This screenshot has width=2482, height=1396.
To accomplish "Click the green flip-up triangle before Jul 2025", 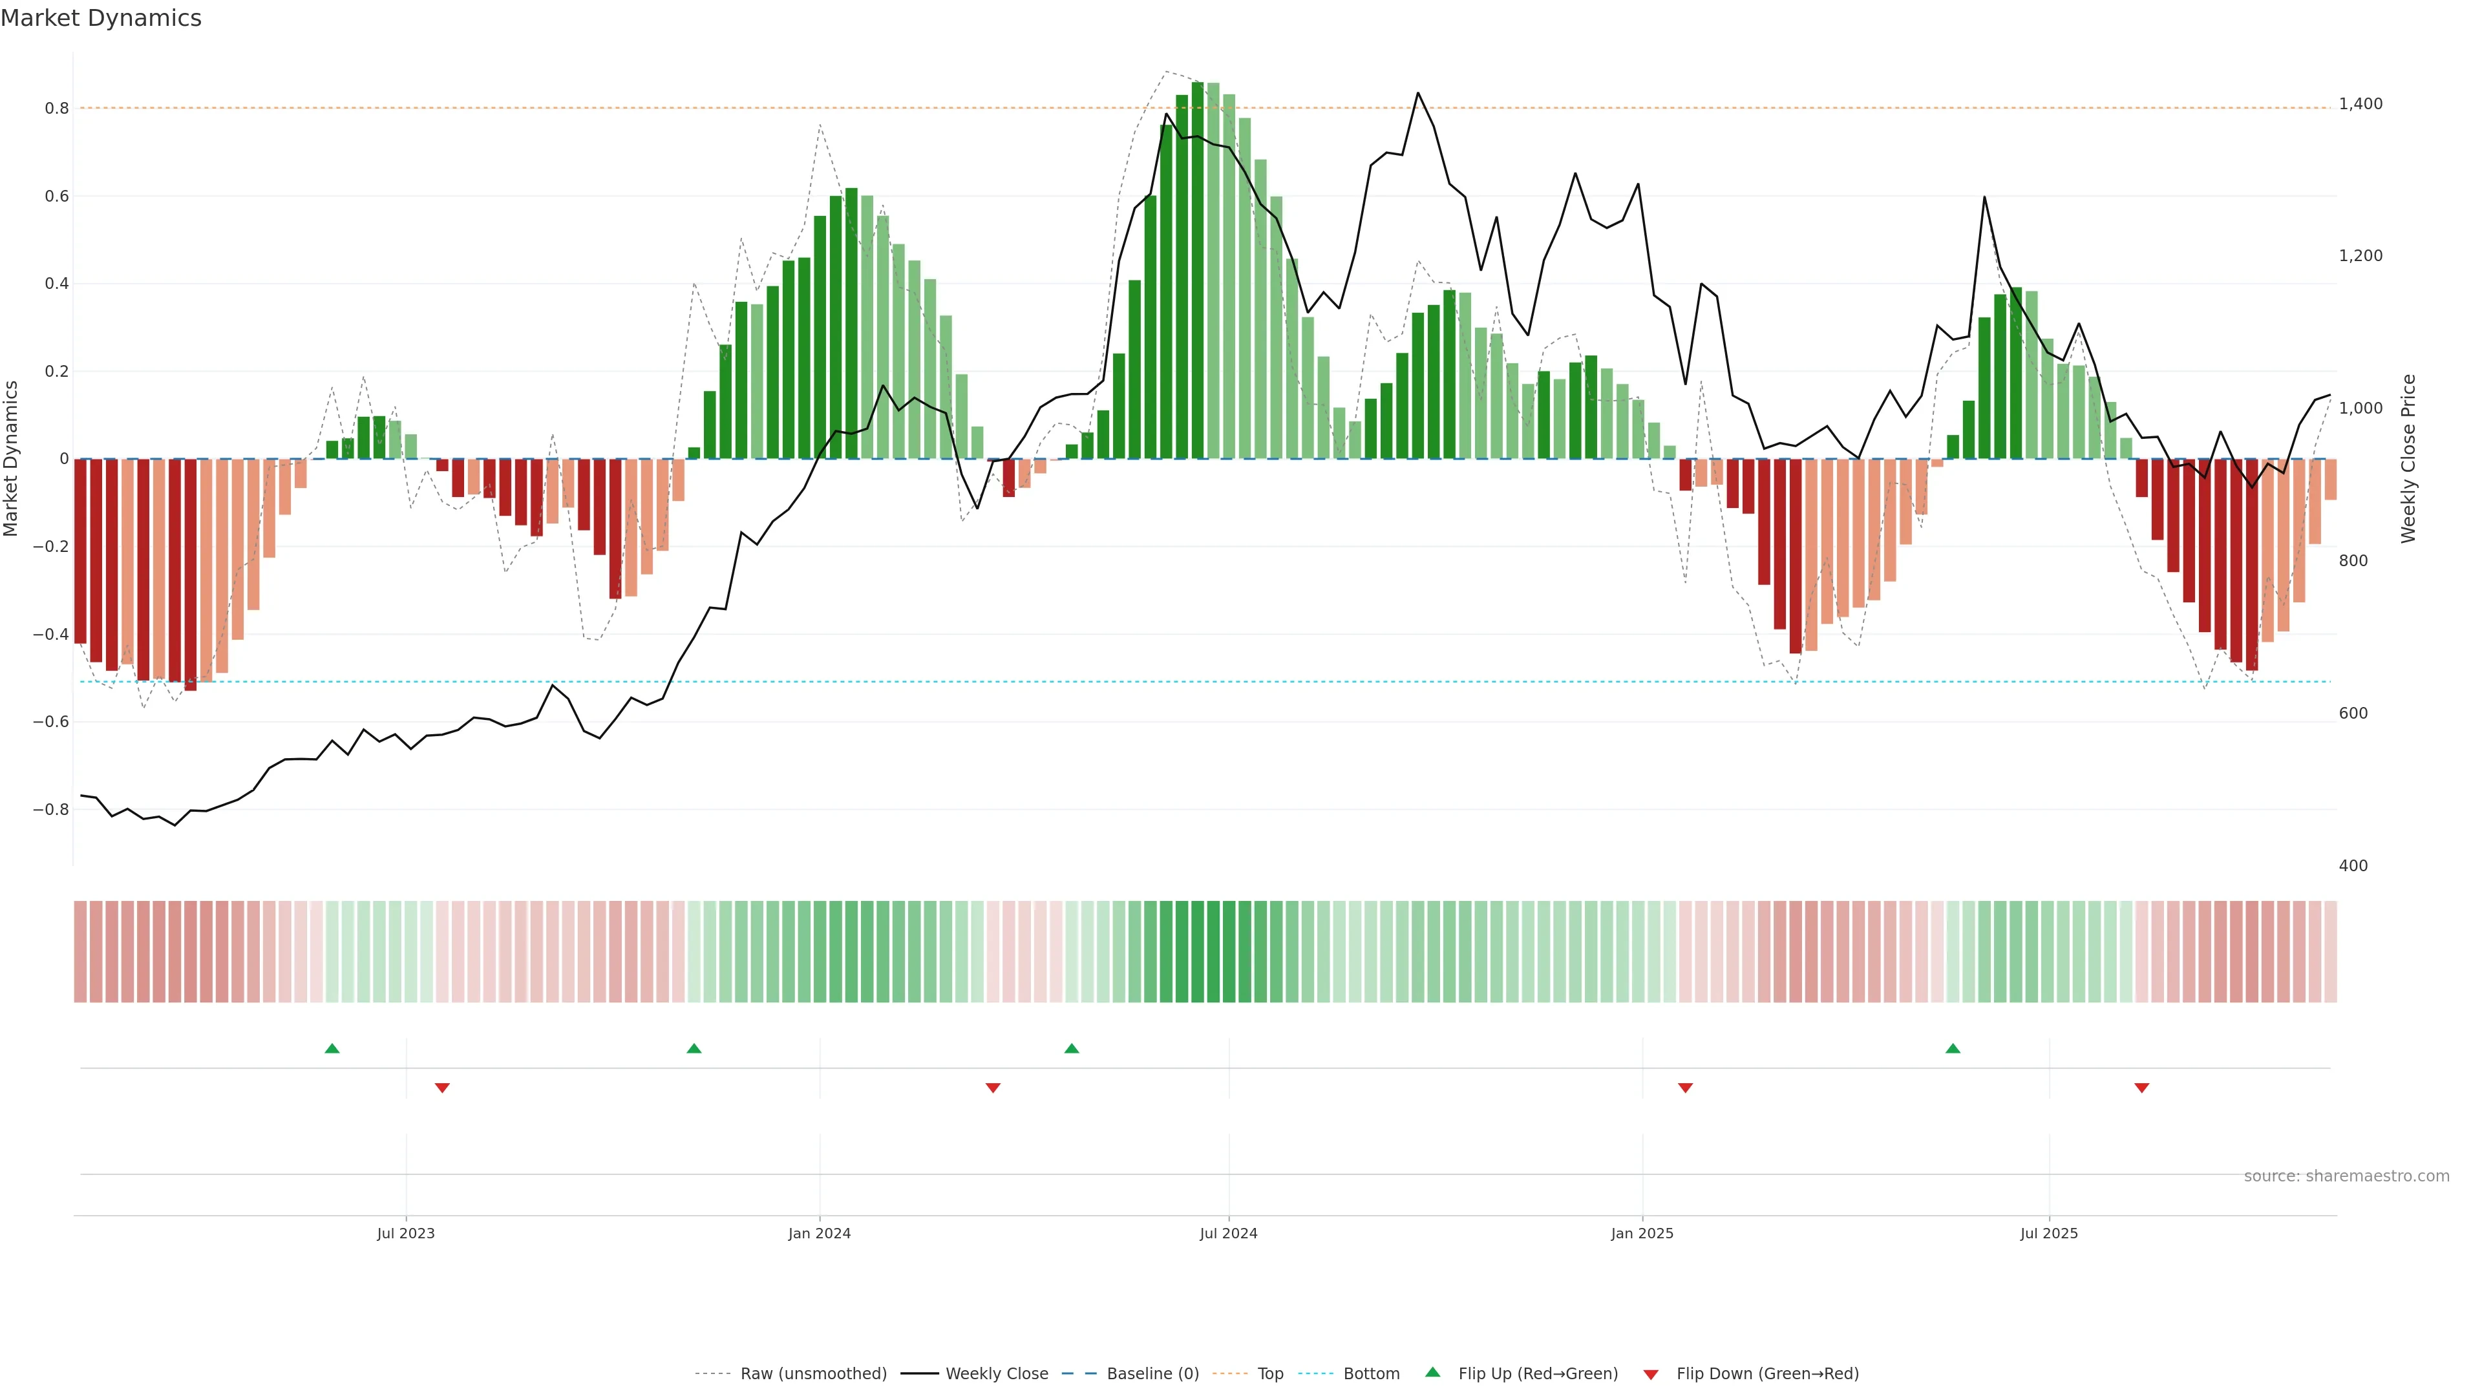I will click(1953, 1048).
